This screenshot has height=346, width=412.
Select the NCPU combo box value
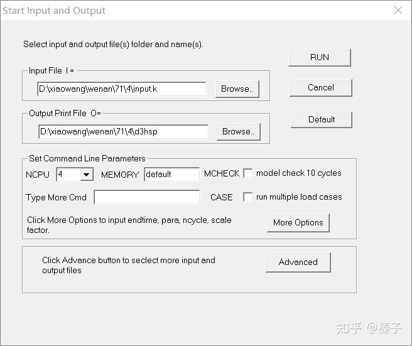click(x=68, y=175)
